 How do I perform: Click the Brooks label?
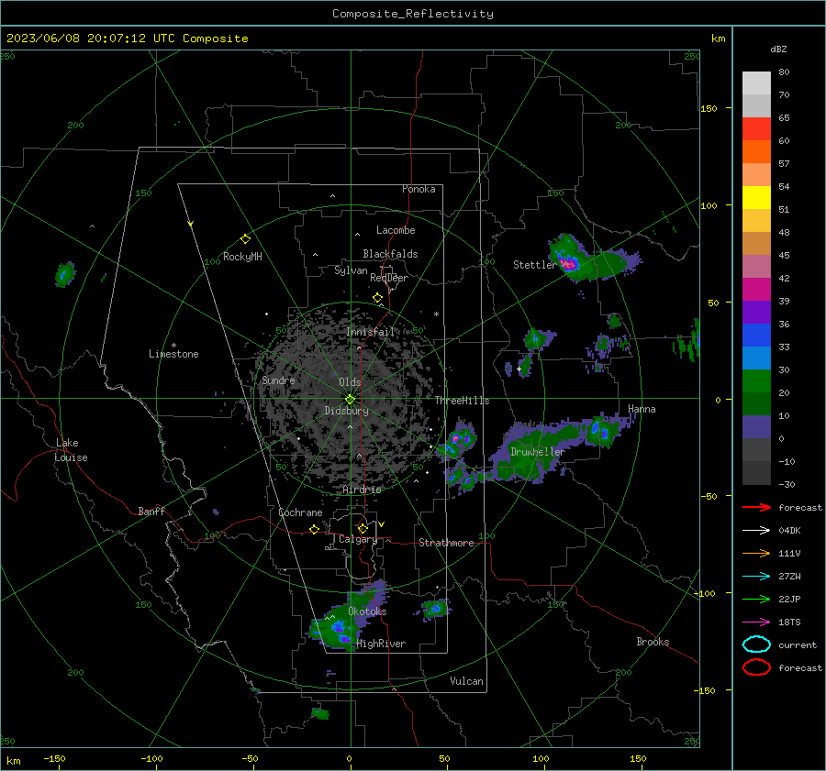click(653, 642)
